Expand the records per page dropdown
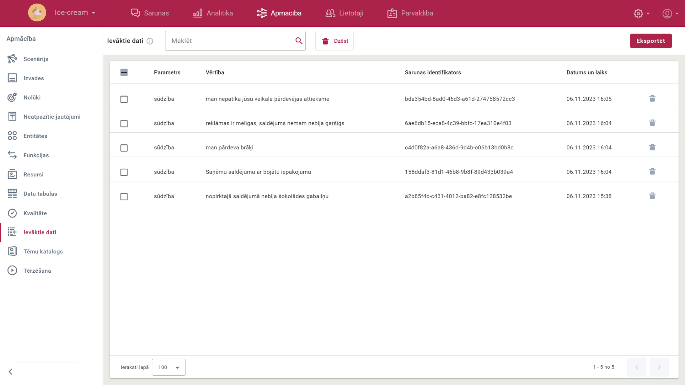The height and width of the screenshot is (385, 685). [168, 367]
